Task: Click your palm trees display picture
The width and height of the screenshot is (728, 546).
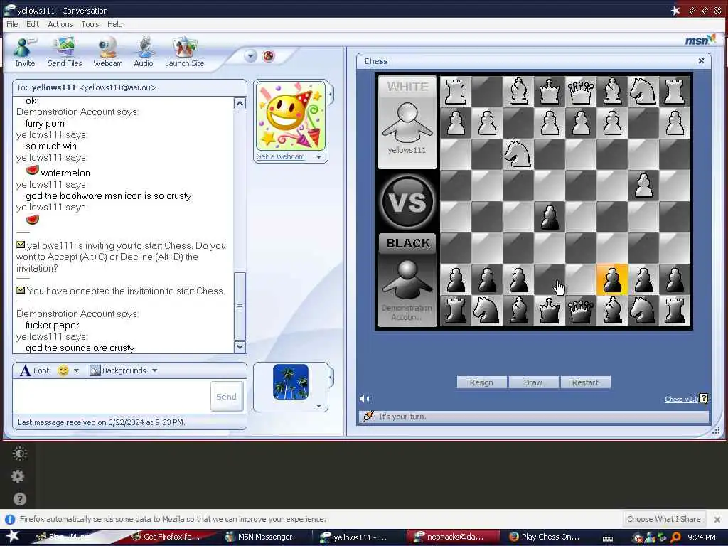Action: click(x=291, y=382)
